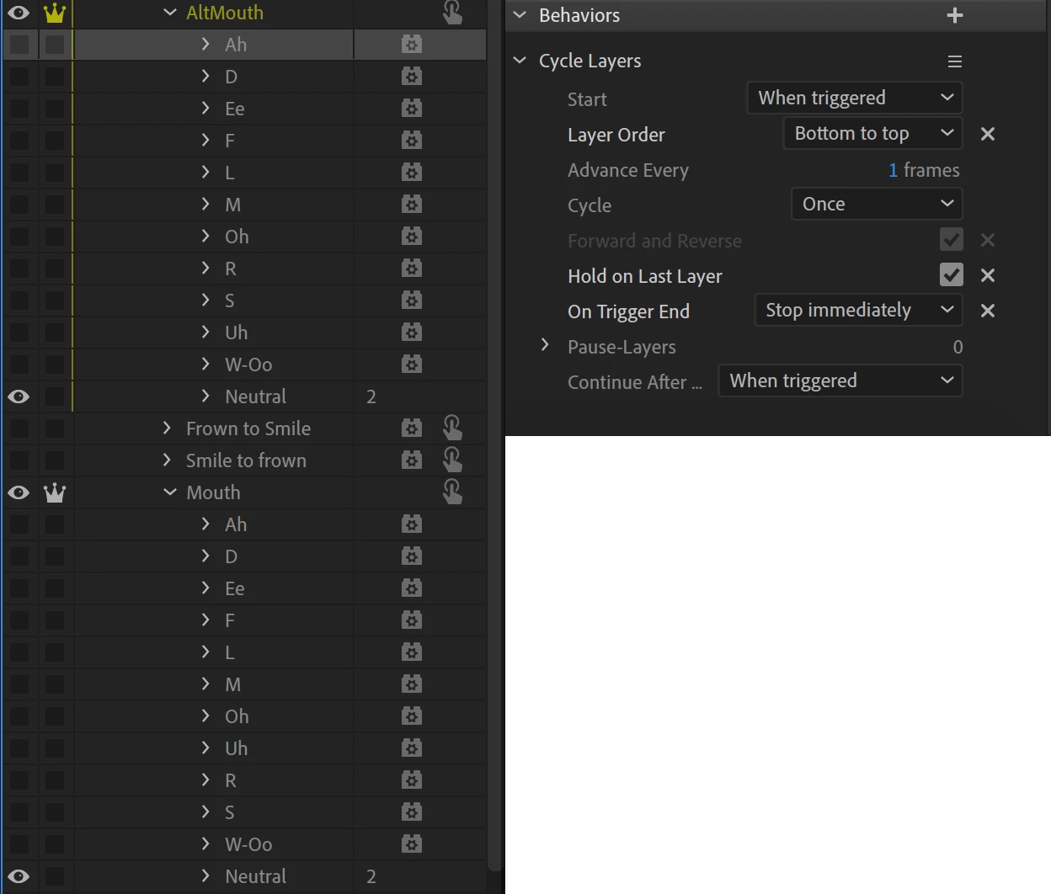This screenshot has height=894, width=1051.
Task: Click tag number 2 on Mouth Neutral
Action: click(x=371, y=876)
